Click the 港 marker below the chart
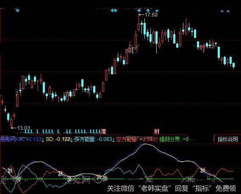Image resolution: width=241 pixels, height=194 pixels. (x=103, y=132)
